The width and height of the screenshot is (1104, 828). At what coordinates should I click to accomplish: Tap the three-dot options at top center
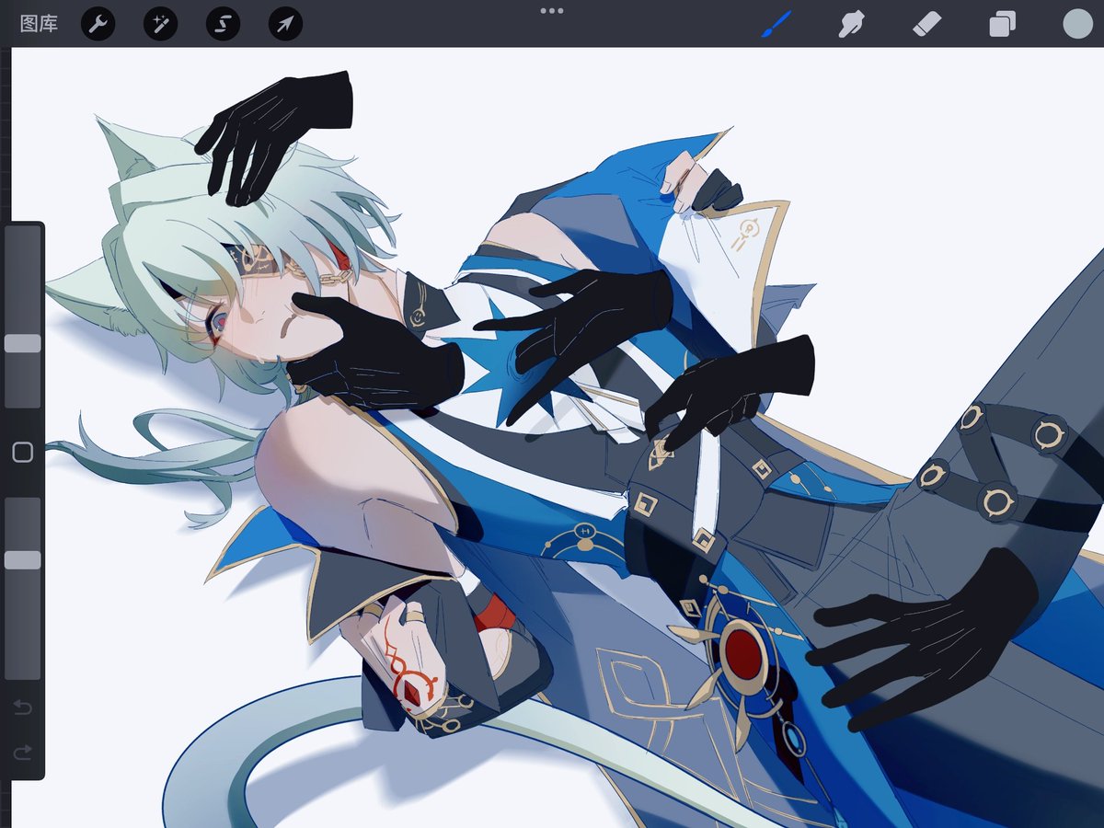pos(552,12)
